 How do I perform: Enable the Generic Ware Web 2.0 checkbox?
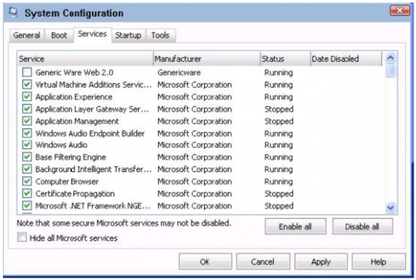(27, 72)
